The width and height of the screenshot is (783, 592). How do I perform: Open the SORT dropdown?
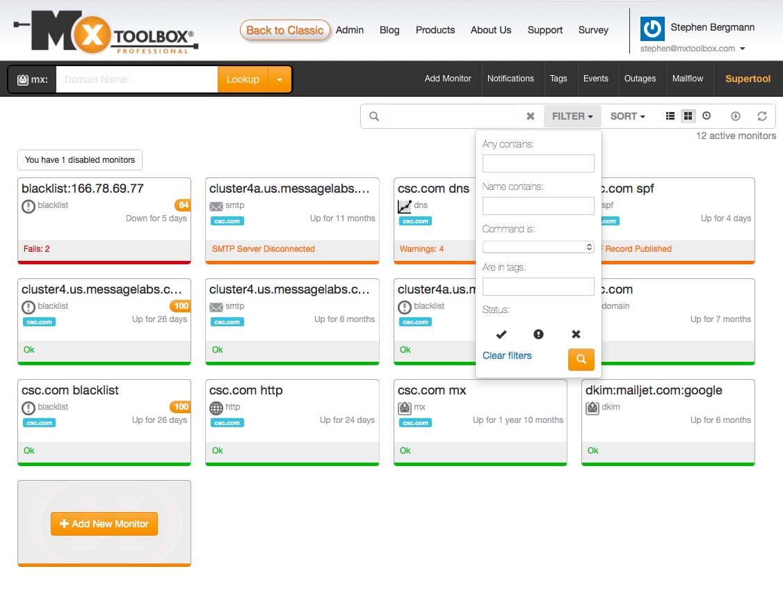point(627,115)
